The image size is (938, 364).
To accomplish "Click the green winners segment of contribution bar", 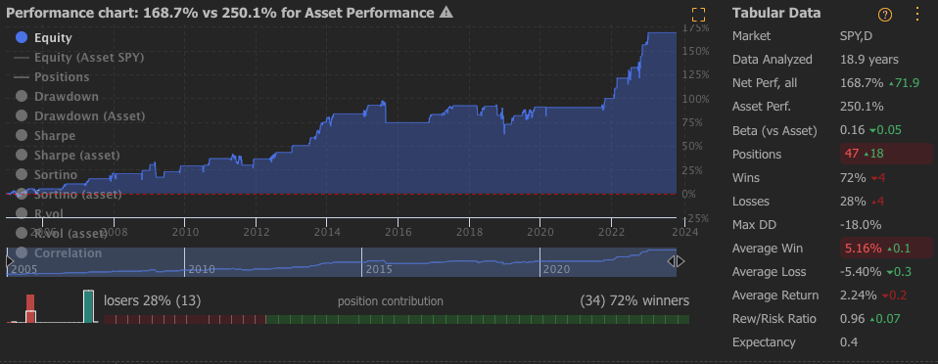I will tap(477, 320).
